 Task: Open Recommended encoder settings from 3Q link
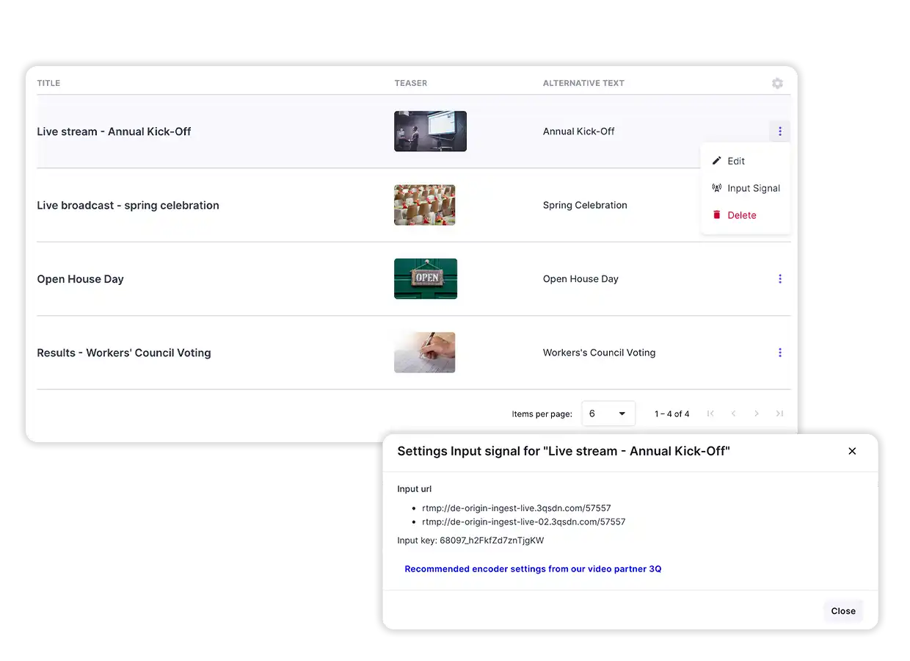tap(533, 569)
